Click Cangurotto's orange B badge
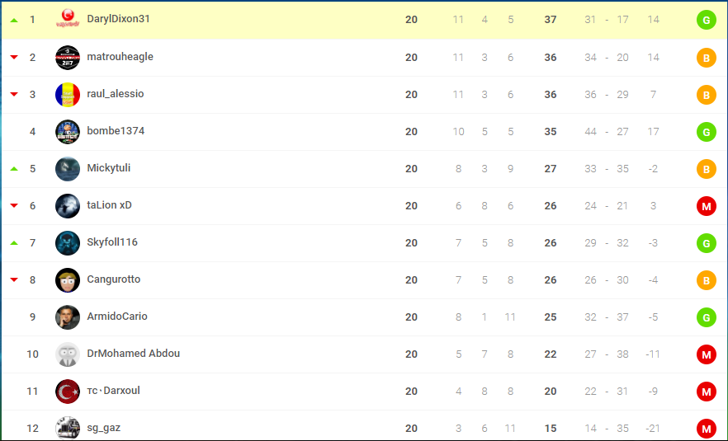The height and width of the screenshot is (441, 728). tap(707, 280)
